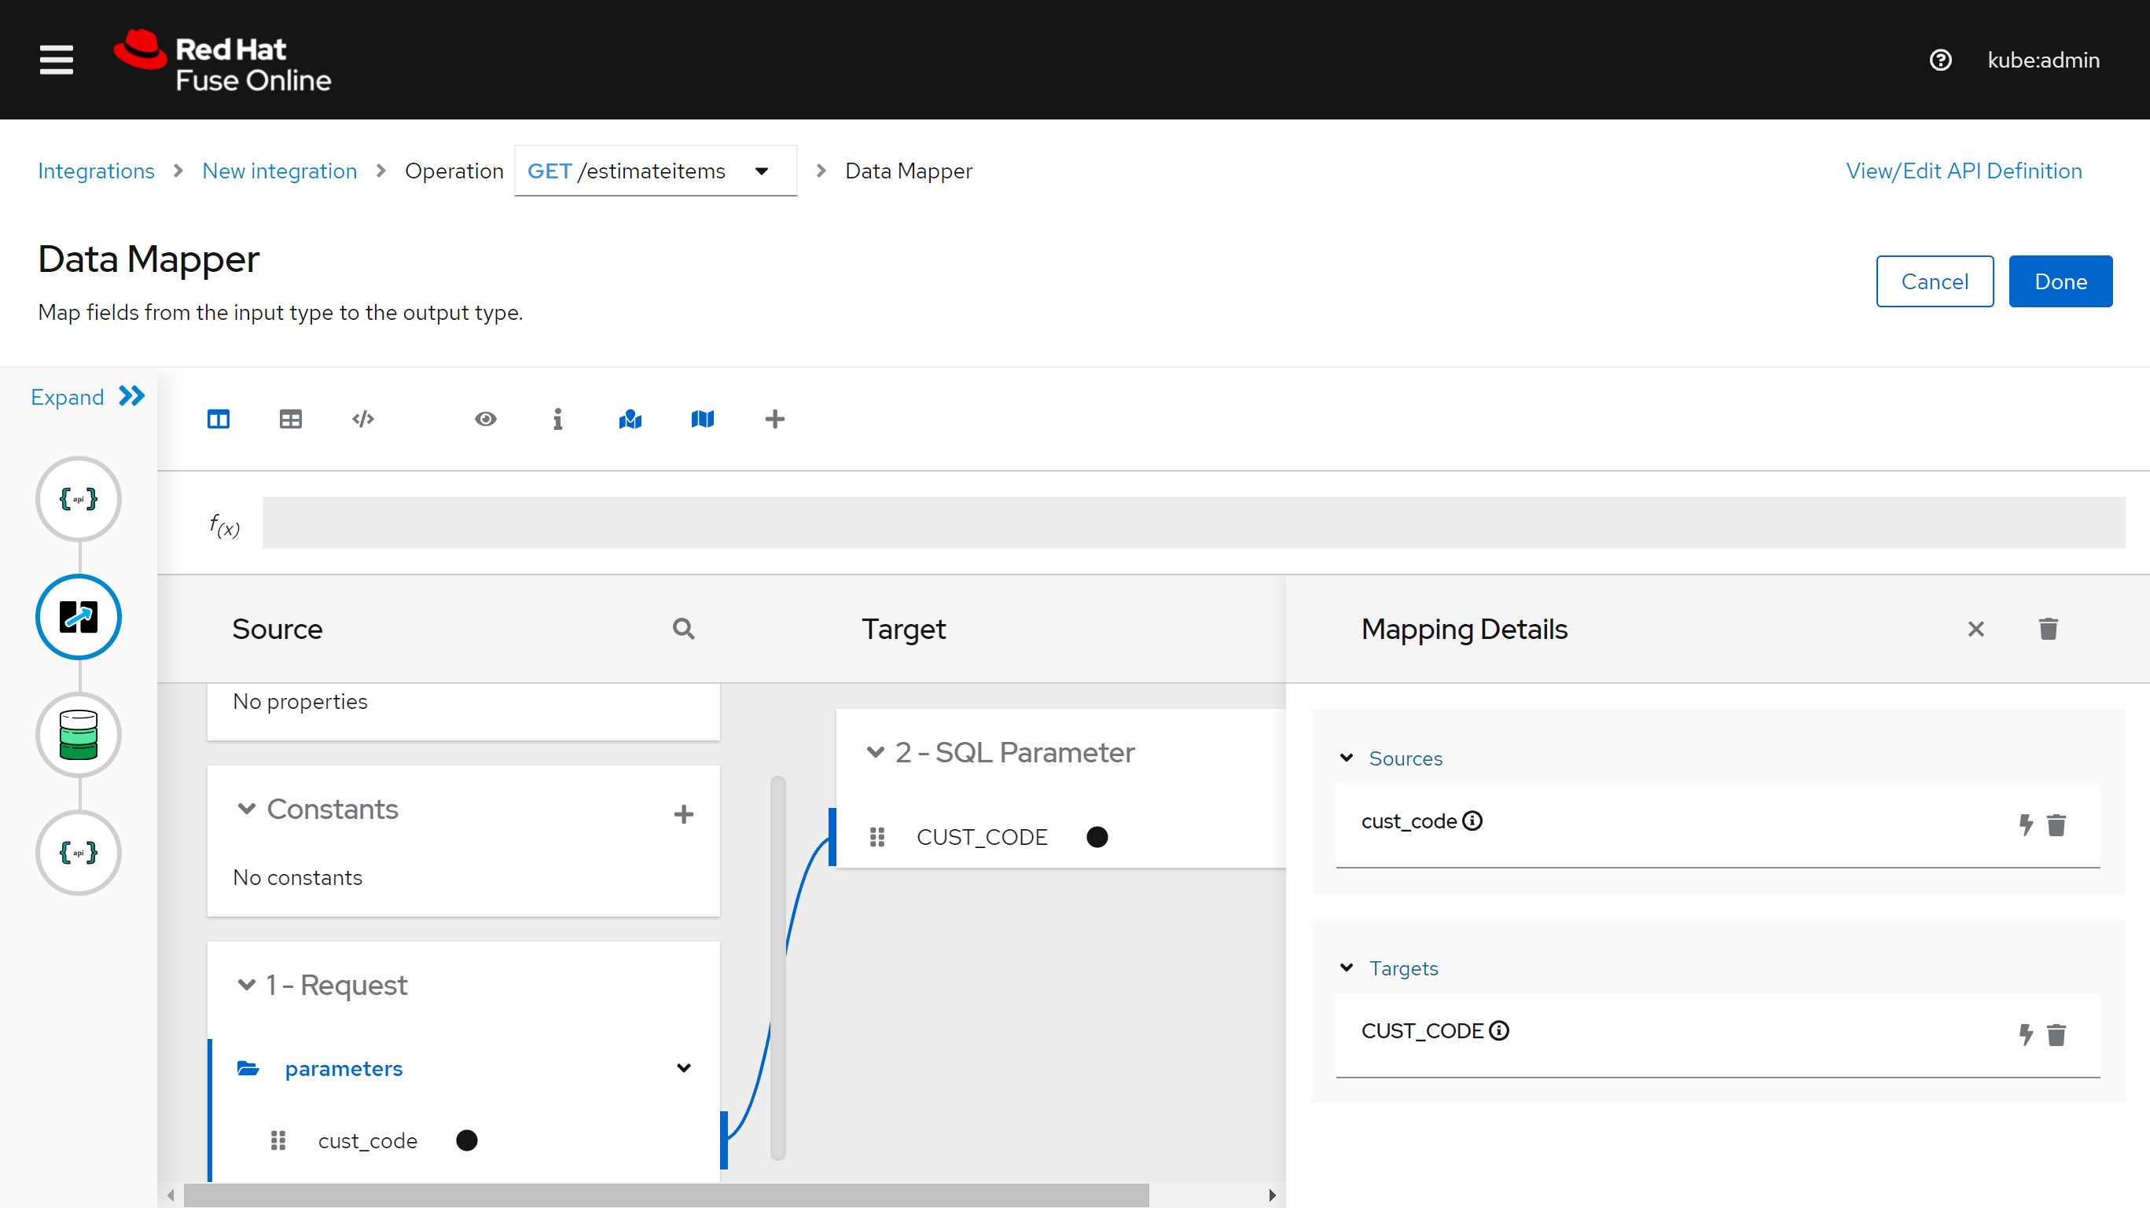Open the View/Edit API Definition link
Image resolution: width=2150 pixels, height=1208 pixels.
tap(1964, 170)
